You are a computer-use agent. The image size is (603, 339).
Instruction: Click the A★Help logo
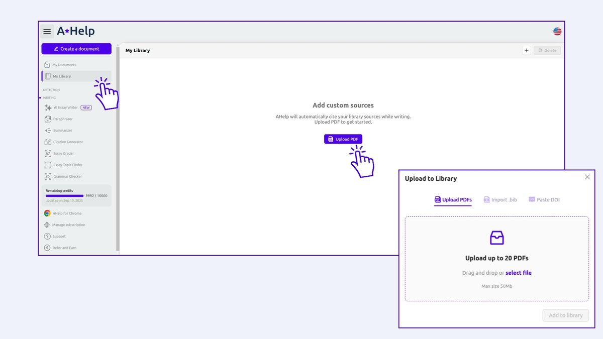[76, 31]
